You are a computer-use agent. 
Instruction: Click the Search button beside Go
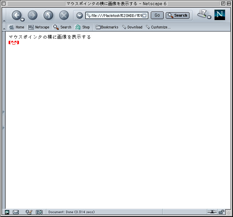pyautogui.click(x=178, y=15)
